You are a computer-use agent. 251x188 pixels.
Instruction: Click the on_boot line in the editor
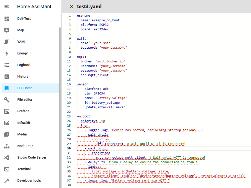coord(84,116)
